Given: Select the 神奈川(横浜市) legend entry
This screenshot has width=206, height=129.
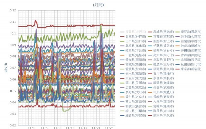Looking at the screenshot, I should tap(188, 46).
